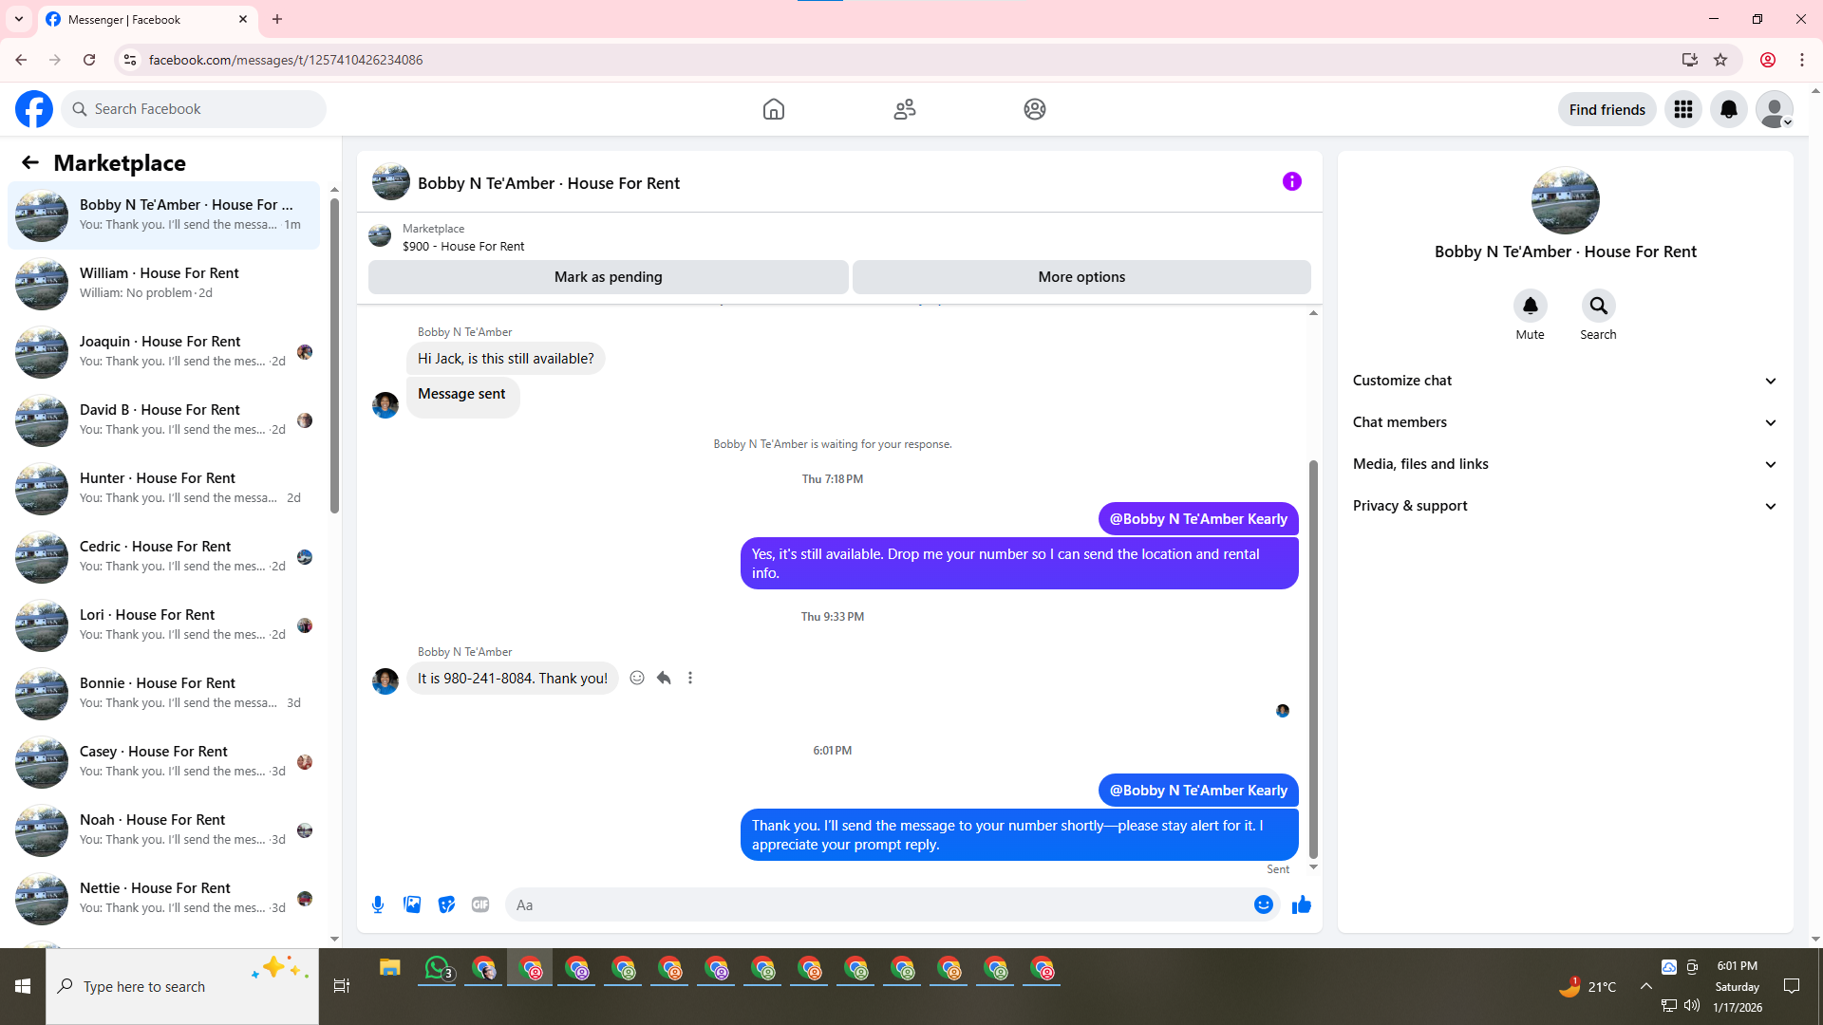Open the sticker picker icon
Screen dimensions: 1823x1025
[x=446, y=904]
